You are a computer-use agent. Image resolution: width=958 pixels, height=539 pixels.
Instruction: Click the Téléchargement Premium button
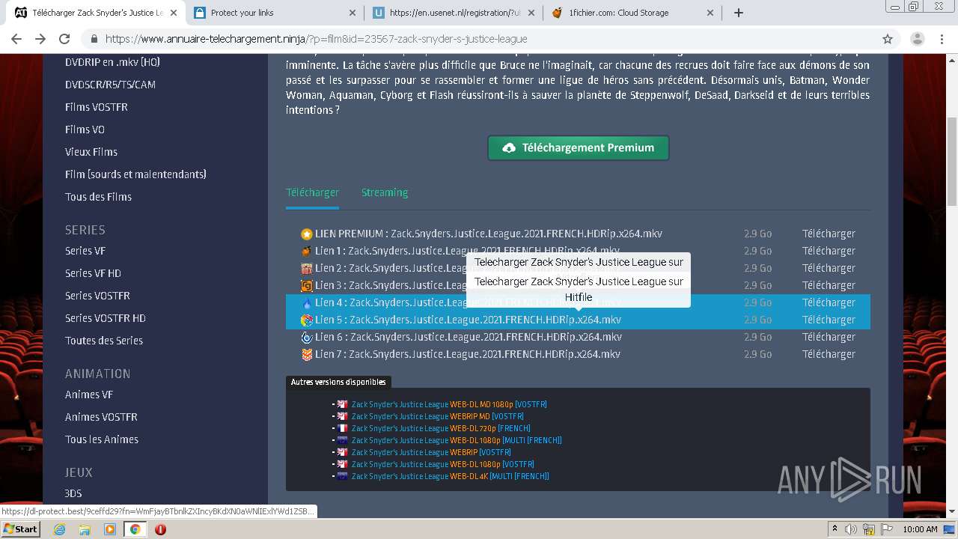(x=579, y=147)
